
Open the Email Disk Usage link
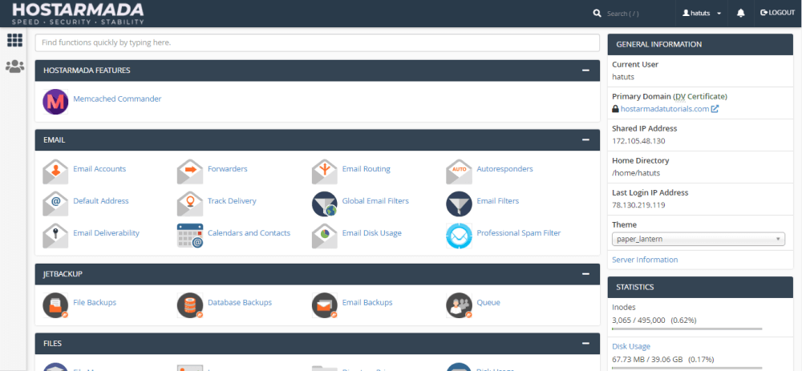372,232
